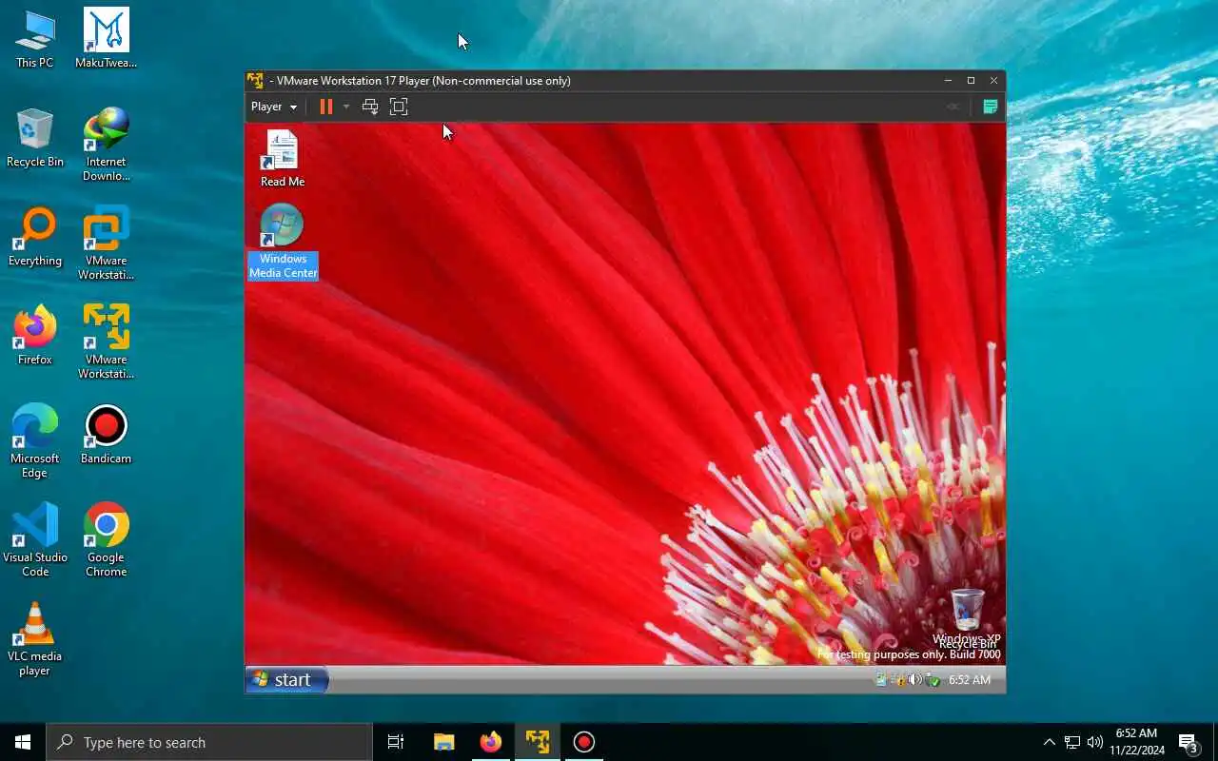Select the Read Me shortcut in the guest
This screenshot has width=1218, height=761.
[283, 159]
